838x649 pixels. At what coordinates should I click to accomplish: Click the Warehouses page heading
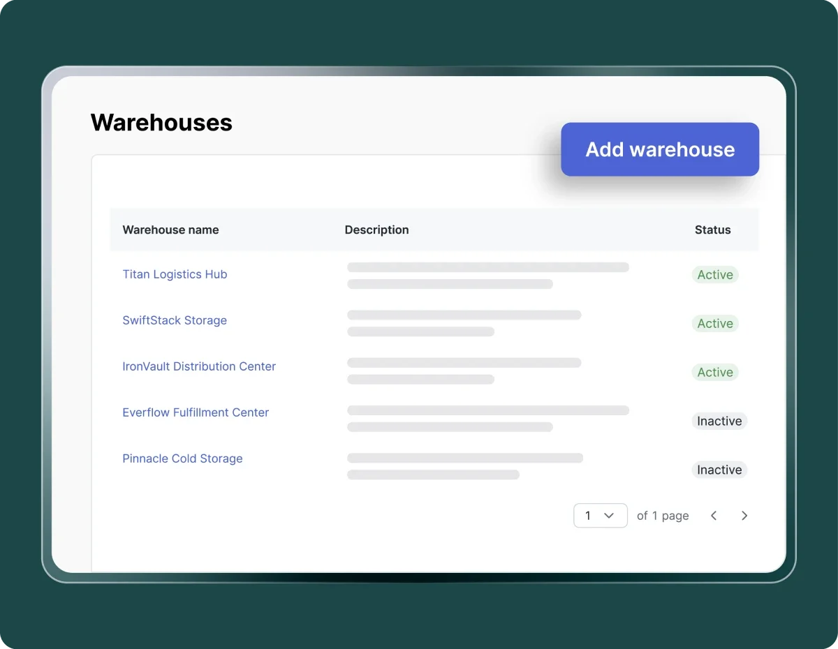(161, 123)
